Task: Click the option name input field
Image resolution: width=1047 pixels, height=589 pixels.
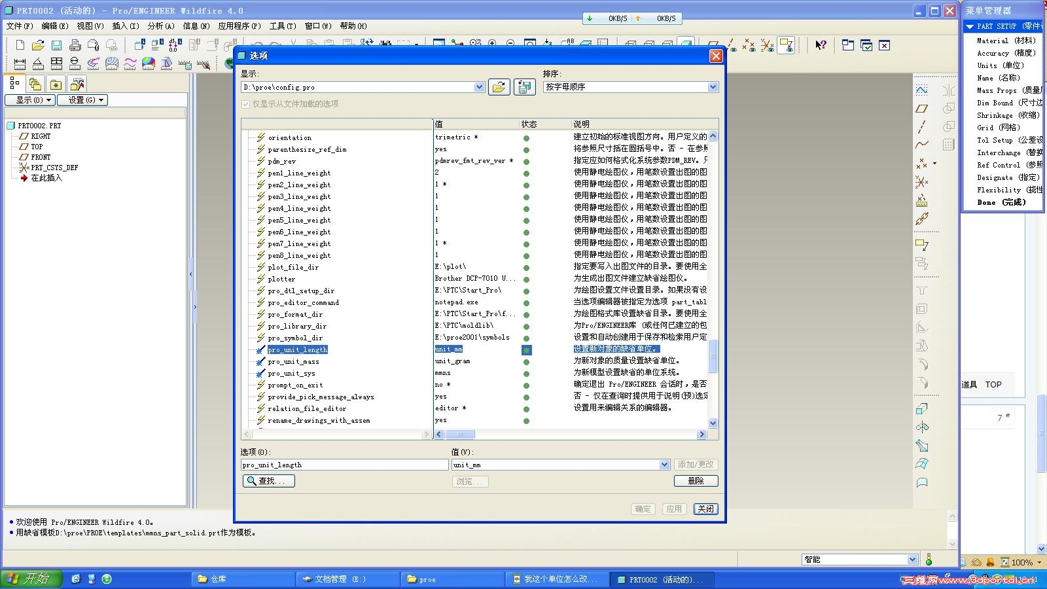Action: 345,465
